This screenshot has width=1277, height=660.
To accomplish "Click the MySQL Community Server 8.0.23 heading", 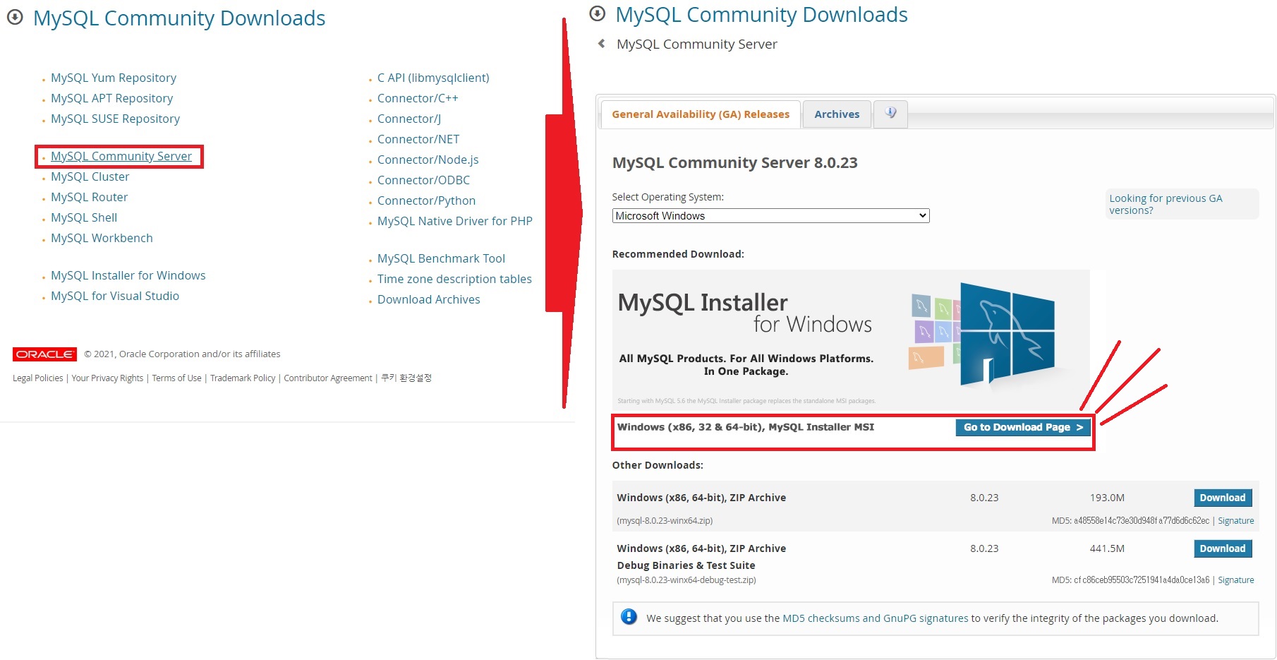I will 734,163.
